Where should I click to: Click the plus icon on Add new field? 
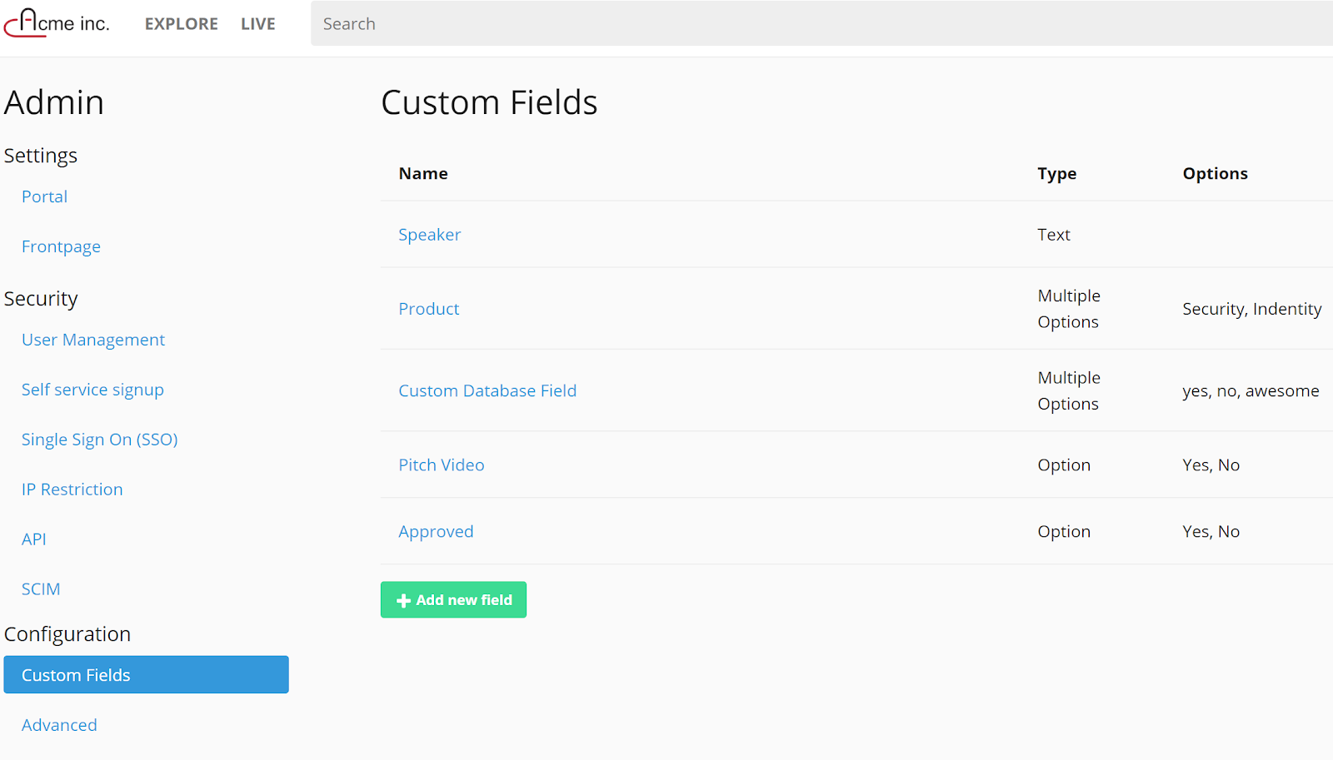tap(404, 601)
